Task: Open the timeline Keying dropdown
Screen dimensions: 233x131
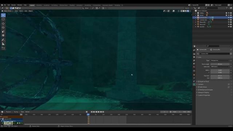Action: click(x=16, y=112)
